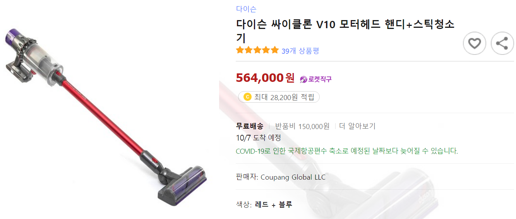Click the 다이슨 싸이클론 V10 product title
This screenshot has height=219, width=516.
pos(345,31)
